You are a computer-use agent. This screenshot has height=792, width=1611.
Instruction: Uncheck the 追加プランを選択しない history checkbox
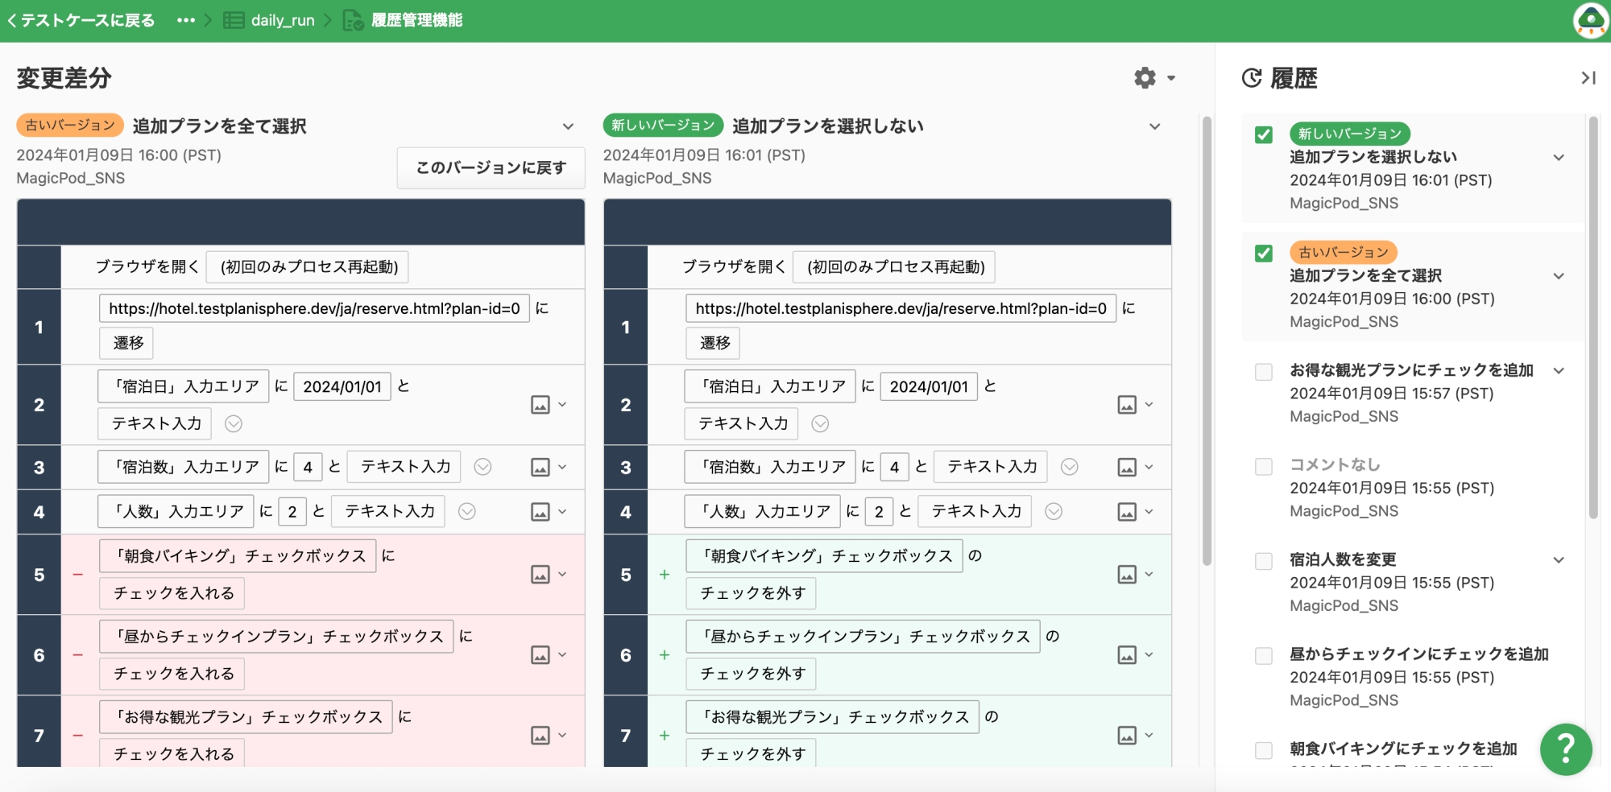click(x=1264, y=134)
